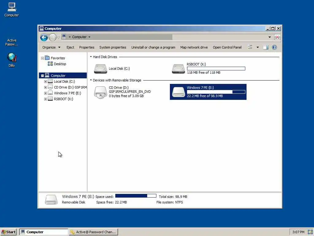Go back with the blue Back arrow

tap(44, 37)
